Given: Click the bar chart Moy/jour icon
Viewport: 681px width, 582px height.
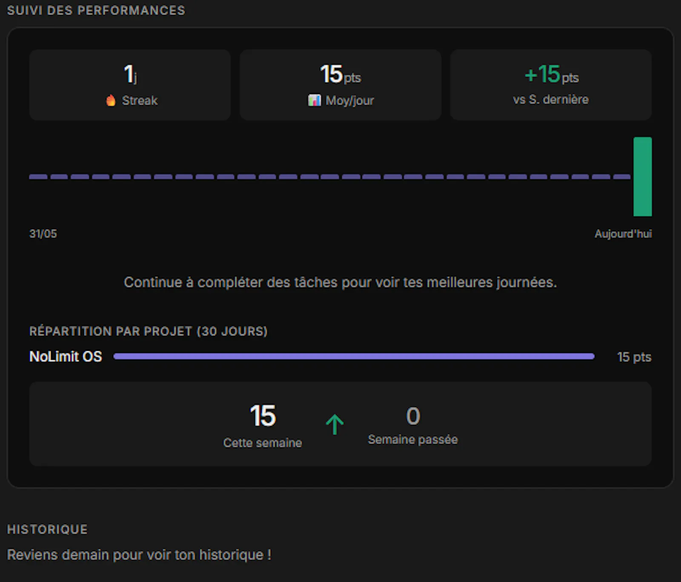Looking at the screenshot, I should coord(314,100).
